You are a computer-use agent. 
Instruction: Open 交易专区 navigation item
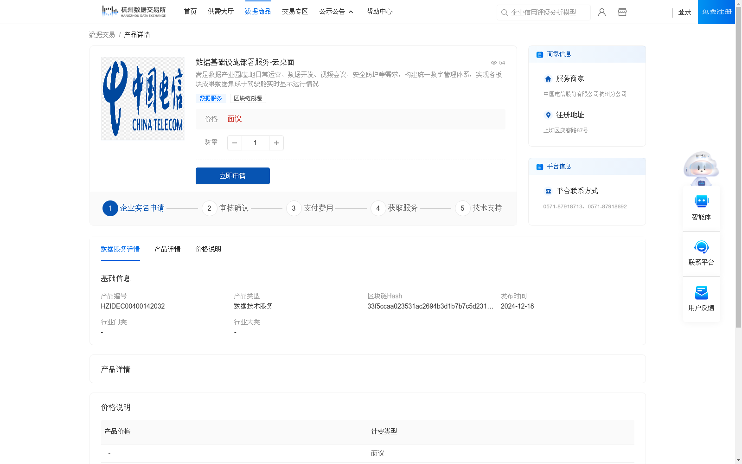click(x=295, y=12)
